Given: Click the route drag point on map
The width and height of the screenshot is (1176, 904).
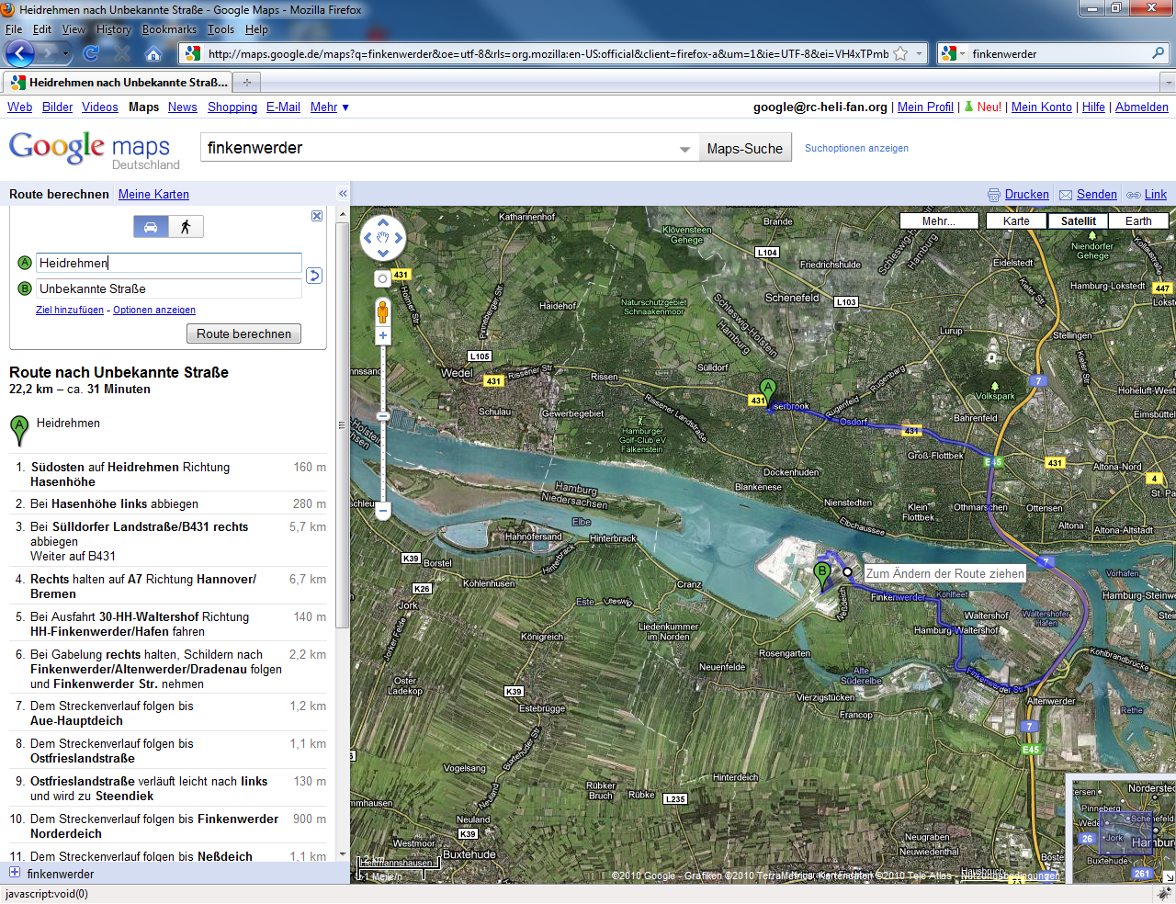Looking at the screenshot, I should (847, 571).
